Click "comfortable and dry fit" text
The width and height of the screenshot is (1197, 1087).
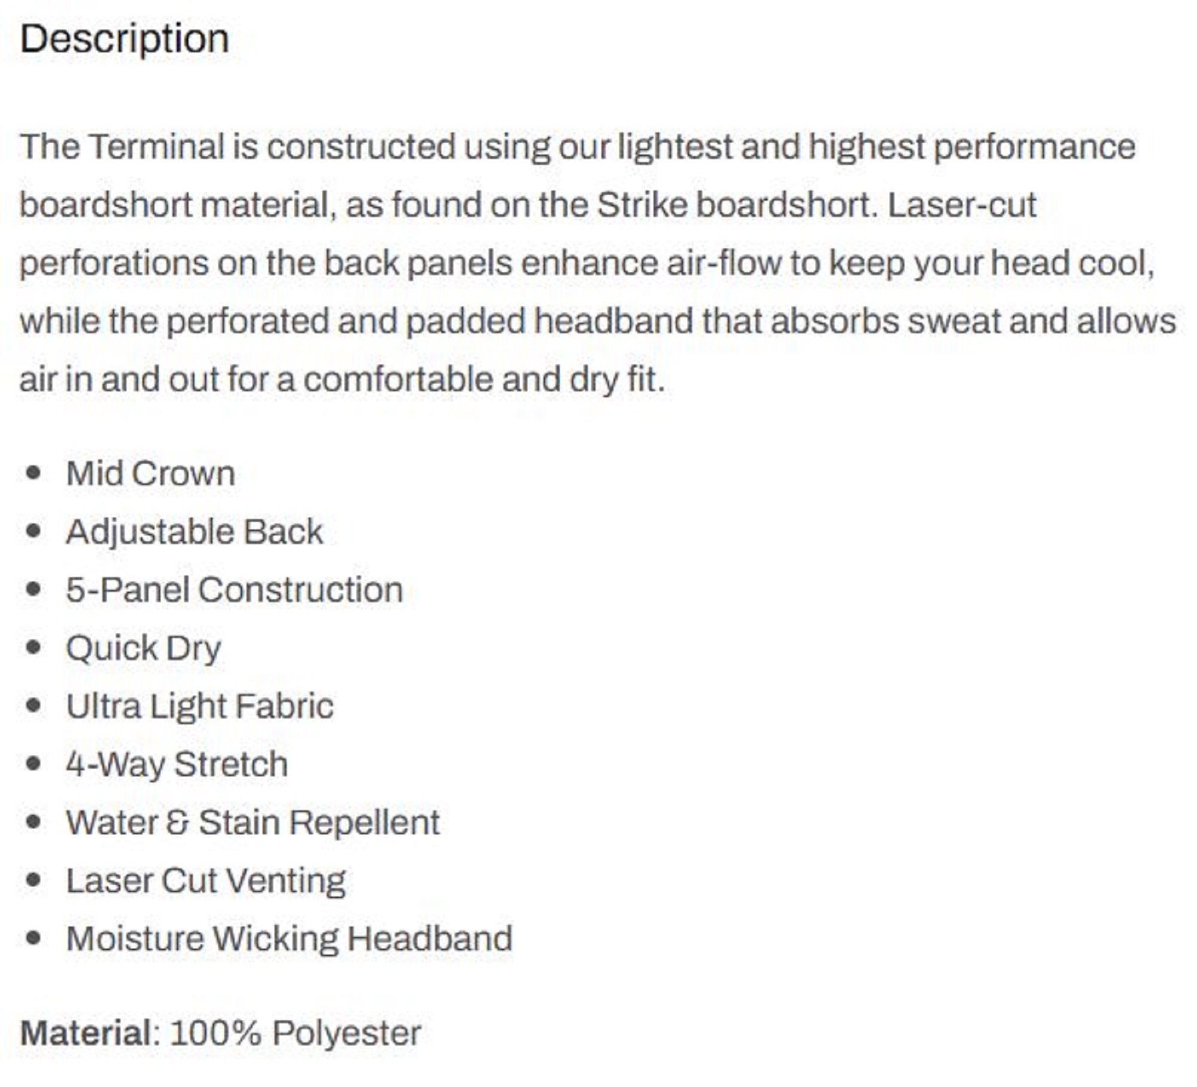(484, 380)
